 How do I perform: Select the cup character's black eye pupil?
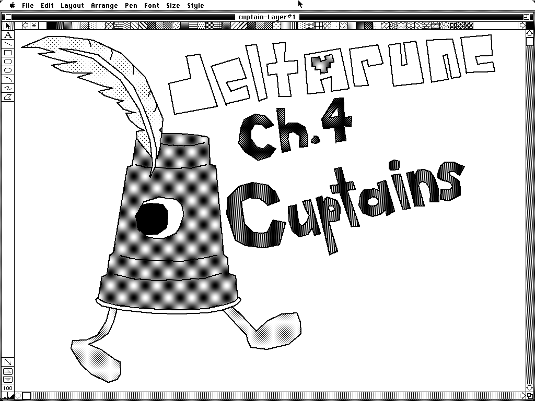[x=152, y=218]
